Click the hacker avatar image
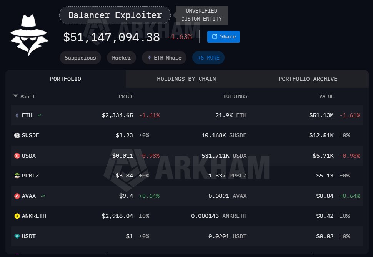 click(29, 35)
